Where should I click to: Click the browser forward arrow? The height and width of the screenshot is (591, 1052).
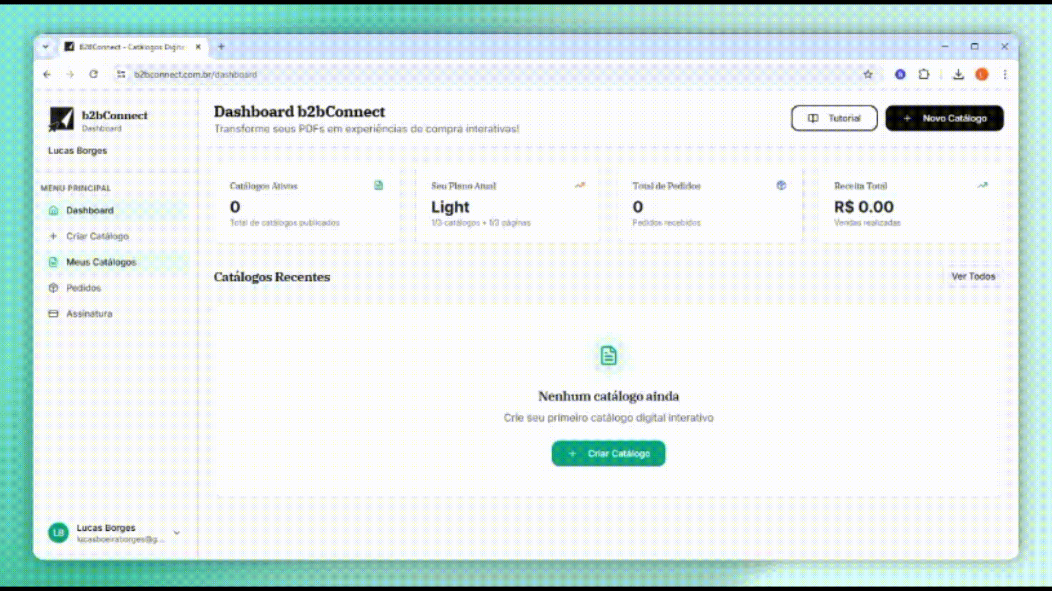(70, 74)
